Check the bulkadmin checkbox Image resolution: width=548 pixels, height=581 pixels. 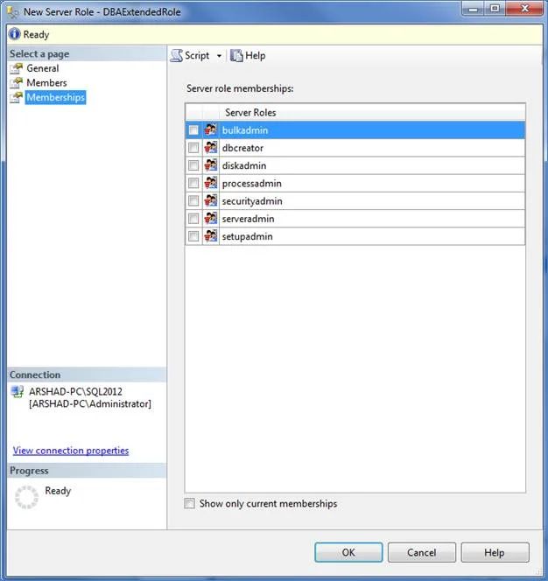click(193, 130)
